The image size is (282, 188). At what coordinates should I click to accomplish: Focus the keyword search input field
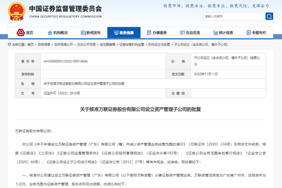tap(234, 16)
